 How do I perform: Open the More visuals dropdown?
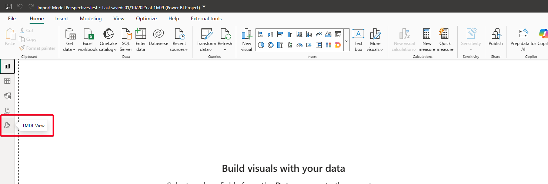coord(375,40)
